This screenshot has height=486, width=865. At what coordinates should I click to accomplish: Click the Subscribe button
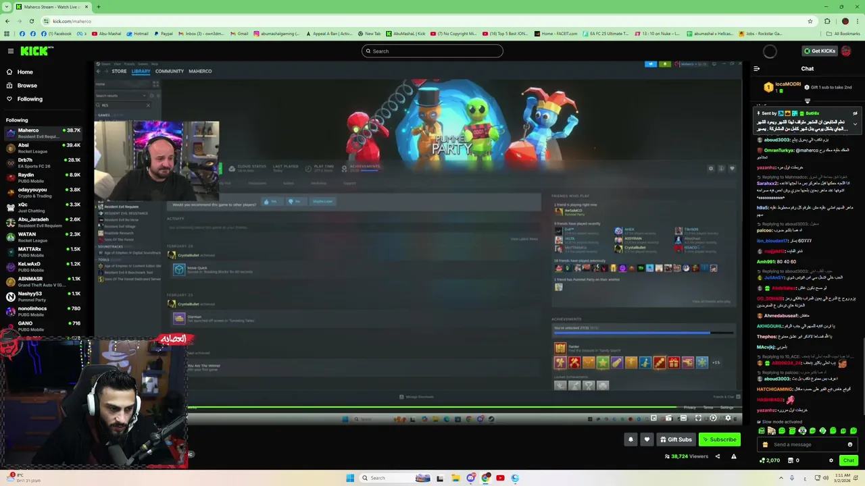pyautogui.click(x=720, y=439)
